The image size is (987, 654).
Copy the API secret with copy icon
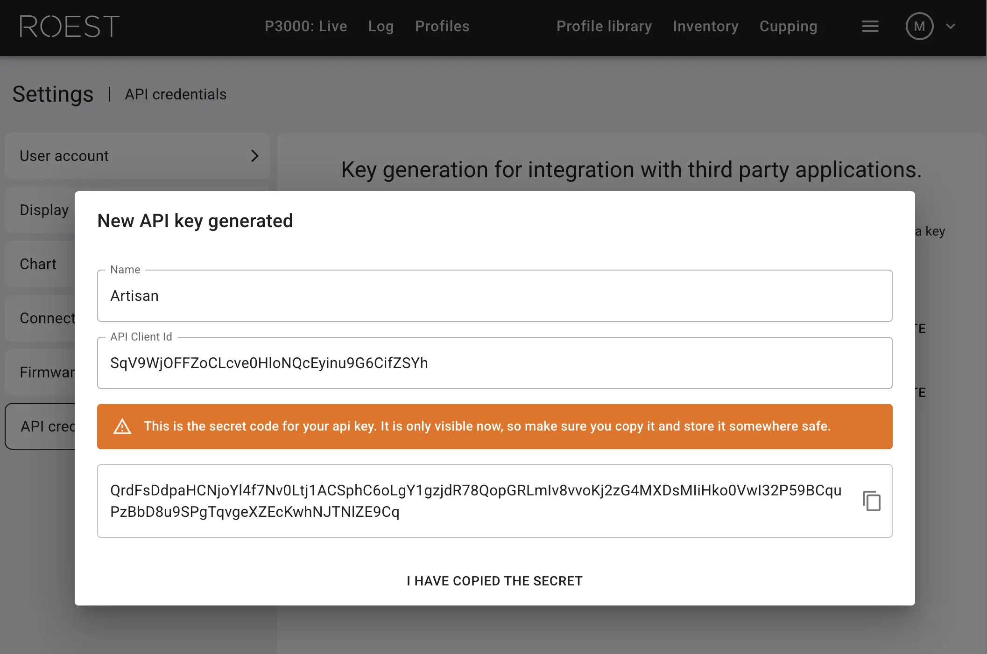[871, 501]
